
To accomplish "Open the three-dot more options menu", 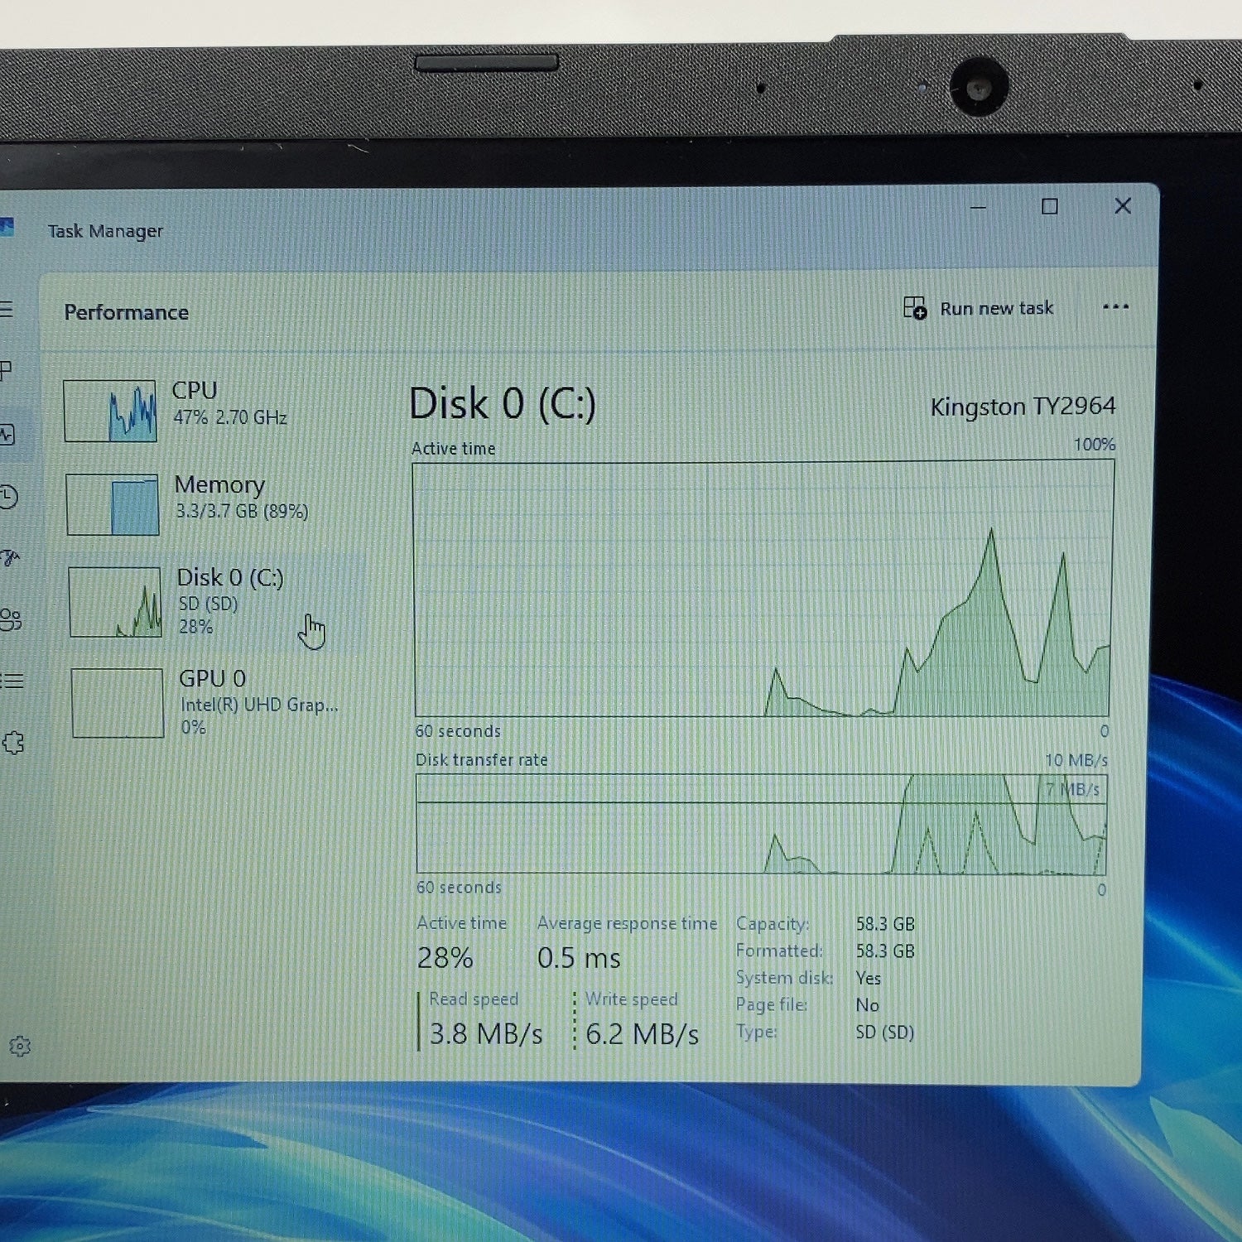I will click(1115, 307).
